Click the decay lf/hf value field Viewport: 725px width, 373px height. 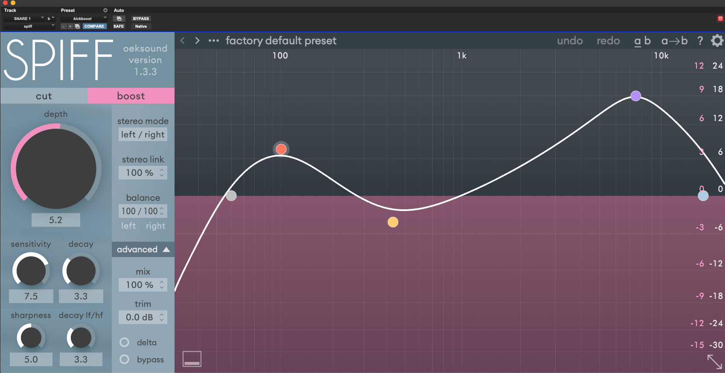pos(81,359)
